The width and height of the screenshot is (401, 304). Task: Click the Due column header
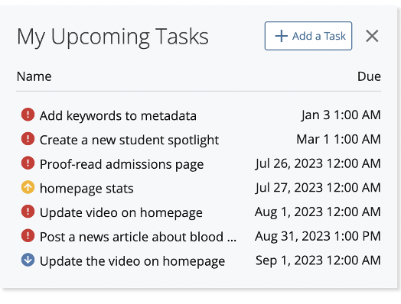pyautogui.click(x=369, y=76)
